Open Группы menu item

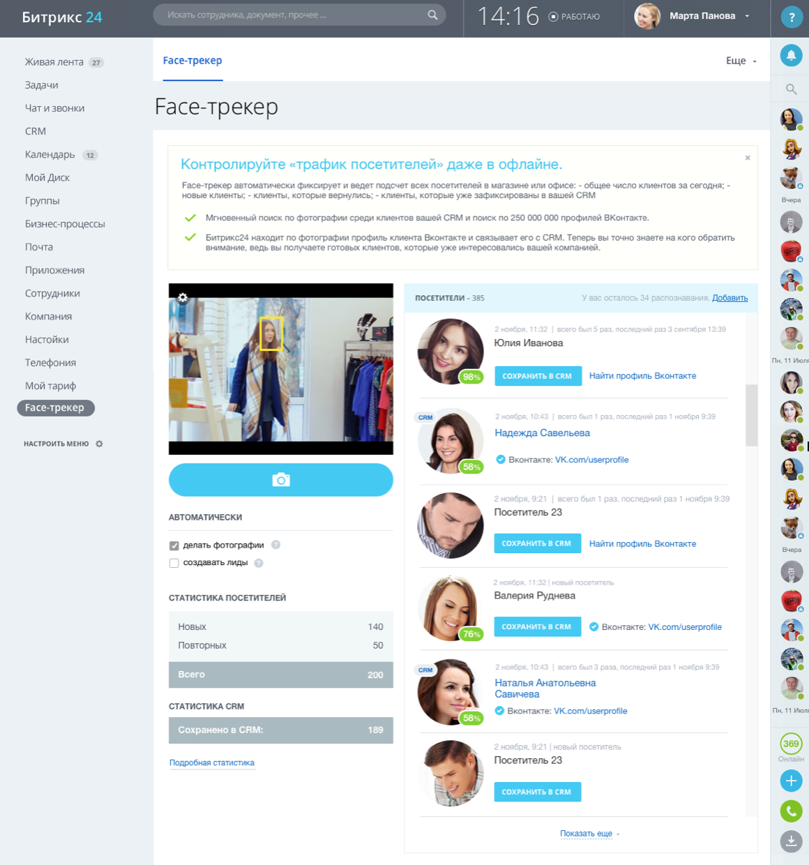(43, 201)
